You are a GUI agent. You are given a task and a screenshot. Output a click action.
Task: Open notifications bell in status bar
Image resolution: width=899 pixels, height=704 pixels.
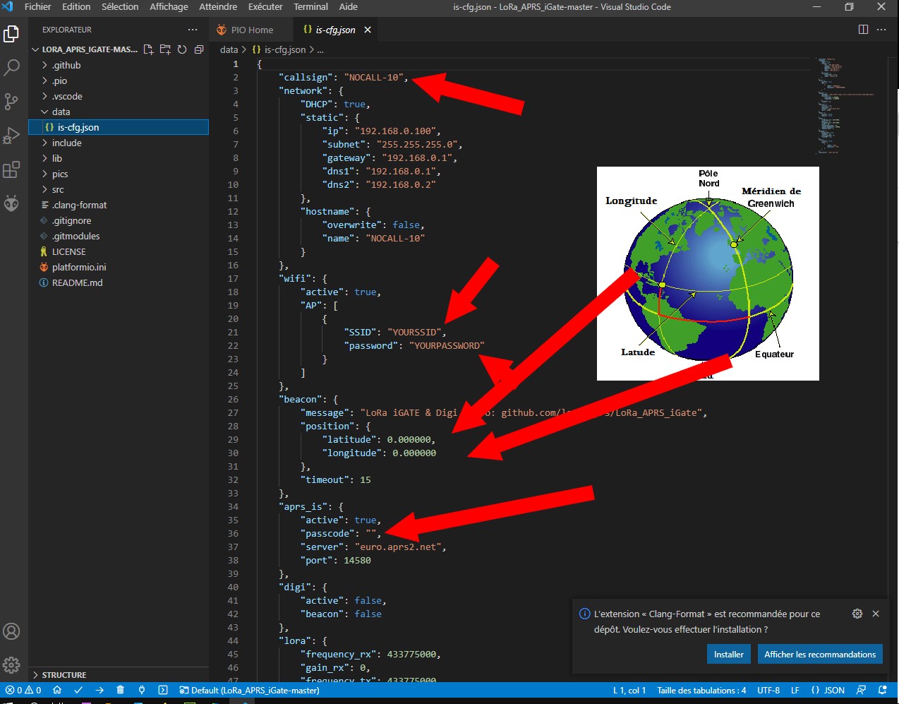point(882,690)
